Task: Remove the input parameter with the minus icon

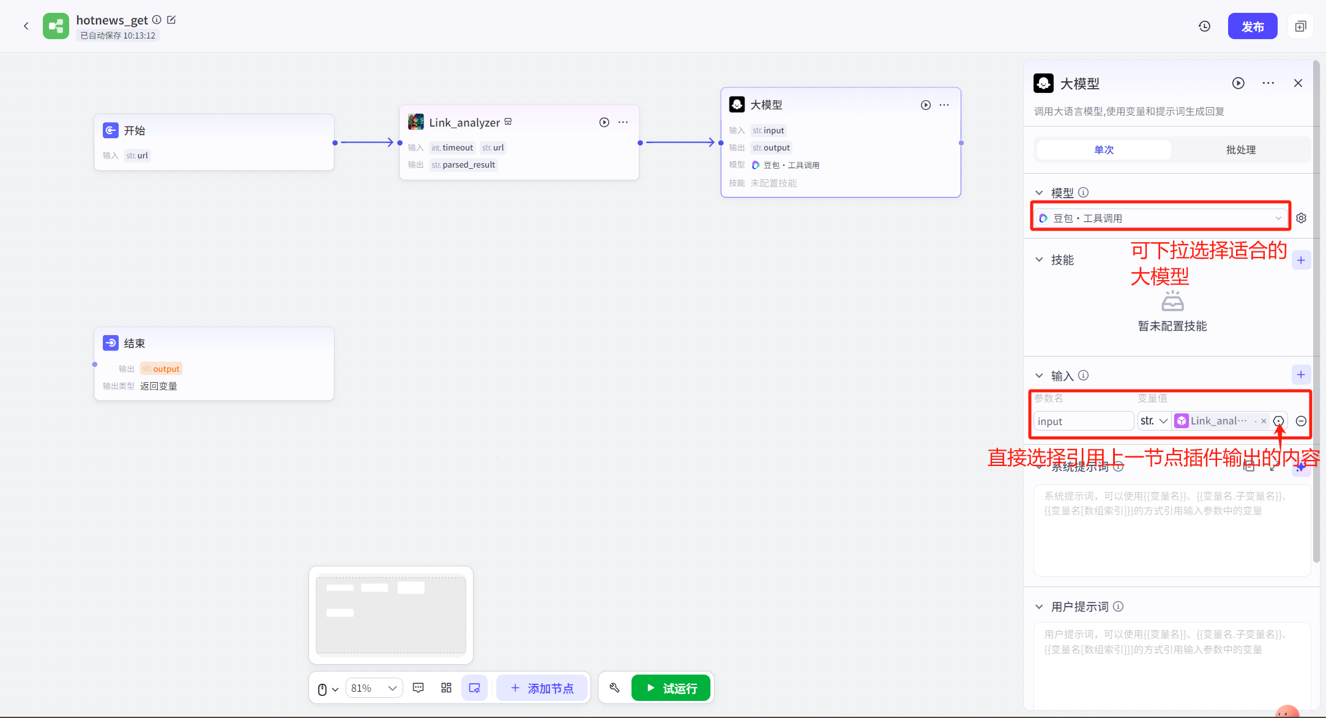Action: click(x=1301, y=421)
